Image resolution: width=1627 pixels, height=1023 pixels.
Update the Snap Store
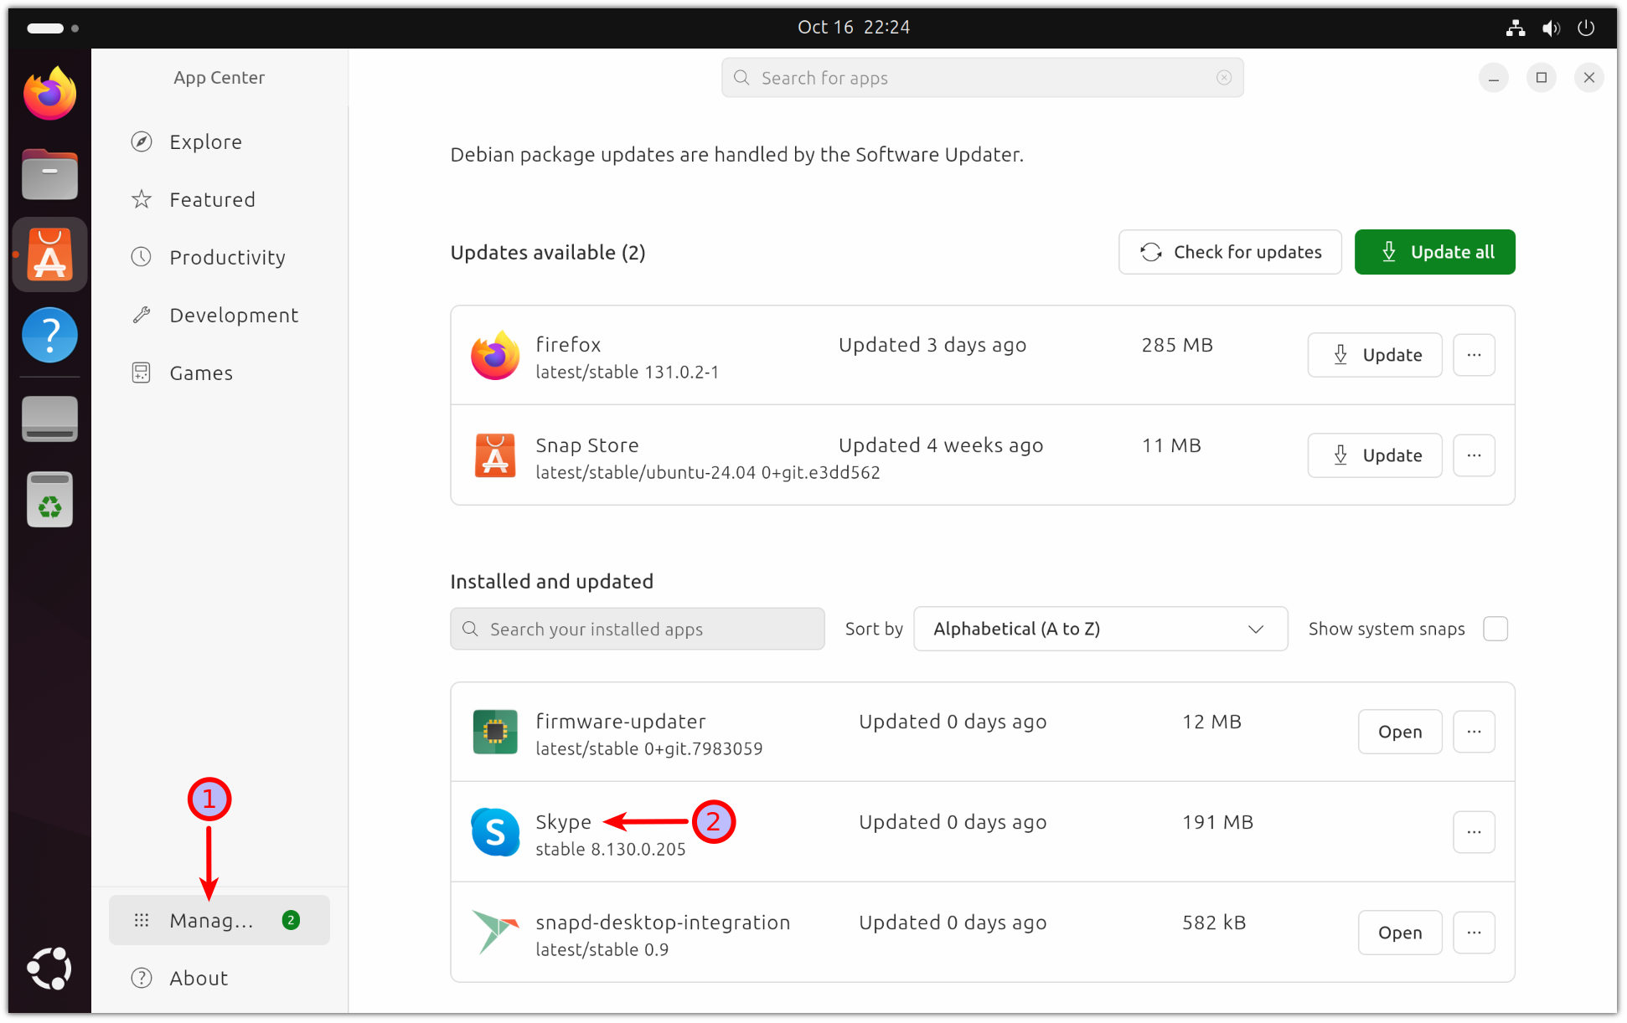1375,455
